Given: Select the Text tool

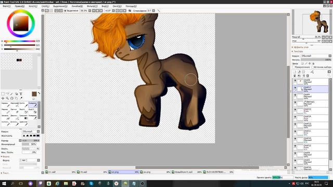Looking at the screenshot, I should click(21, 94).
